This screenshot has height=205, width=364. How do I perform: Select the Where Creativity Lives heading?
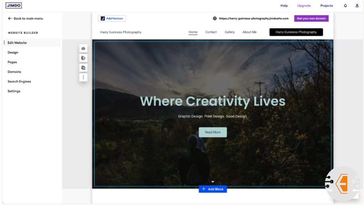pos(213,101)
